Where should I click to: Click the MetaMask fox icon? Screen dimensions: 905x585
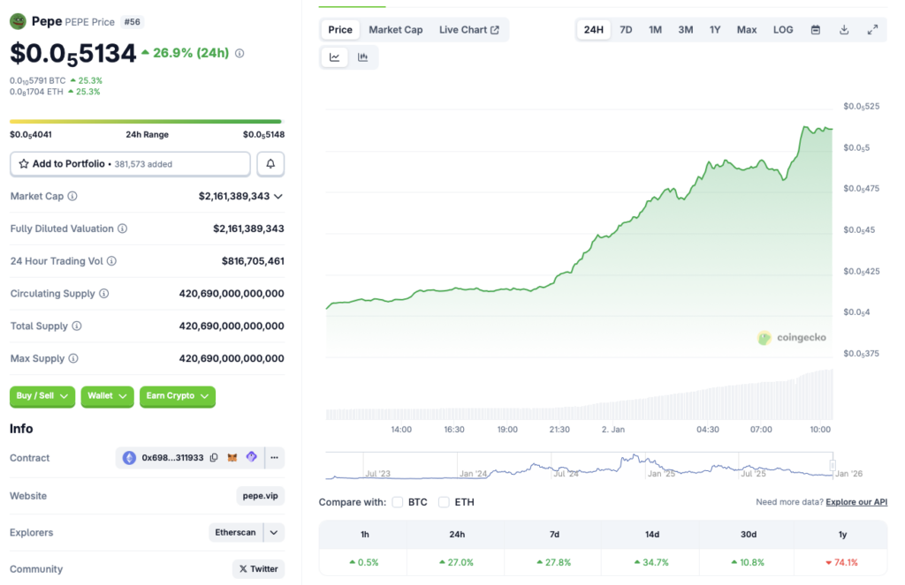[232, 458]
